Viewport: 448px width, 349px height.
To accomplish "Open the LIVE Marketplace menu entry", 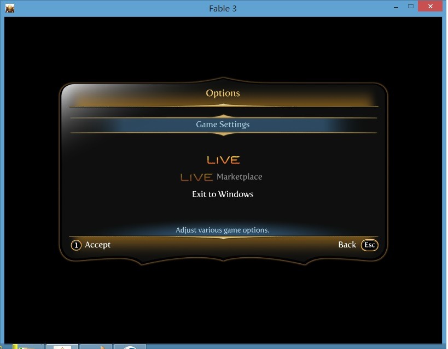I will [222, 177].
